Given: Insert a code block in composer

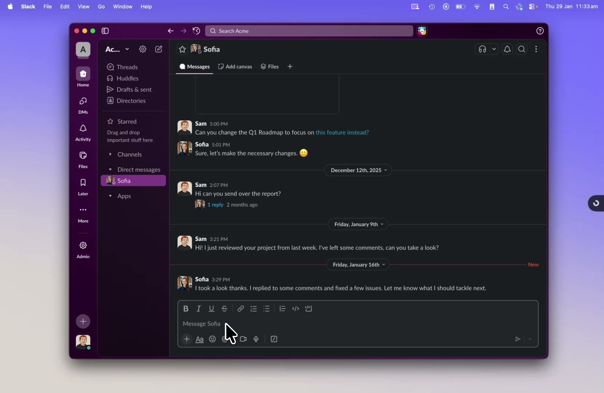Looking at the screenshot, I should coord(309,309).
